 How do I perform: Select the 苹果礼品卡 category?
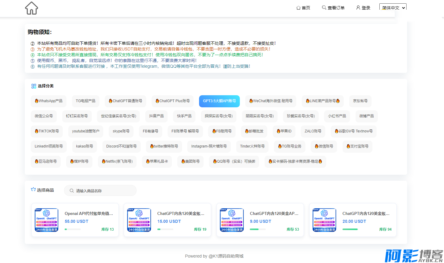(157, 161)
